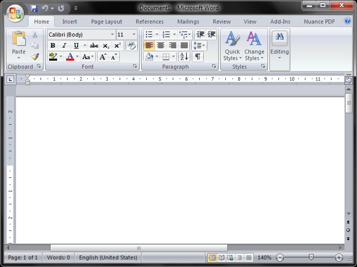
Task: Click the Numbering list icon
Action: point(166,35)
